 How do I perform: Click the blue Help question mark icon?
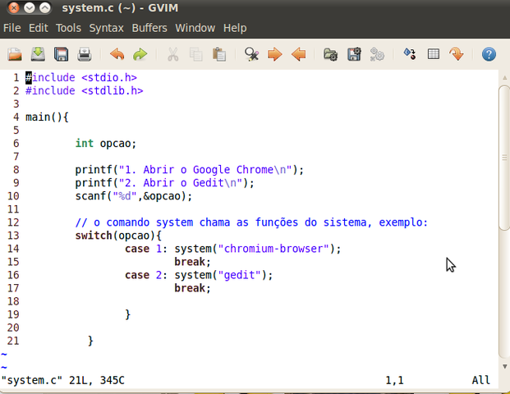point(489,54)
